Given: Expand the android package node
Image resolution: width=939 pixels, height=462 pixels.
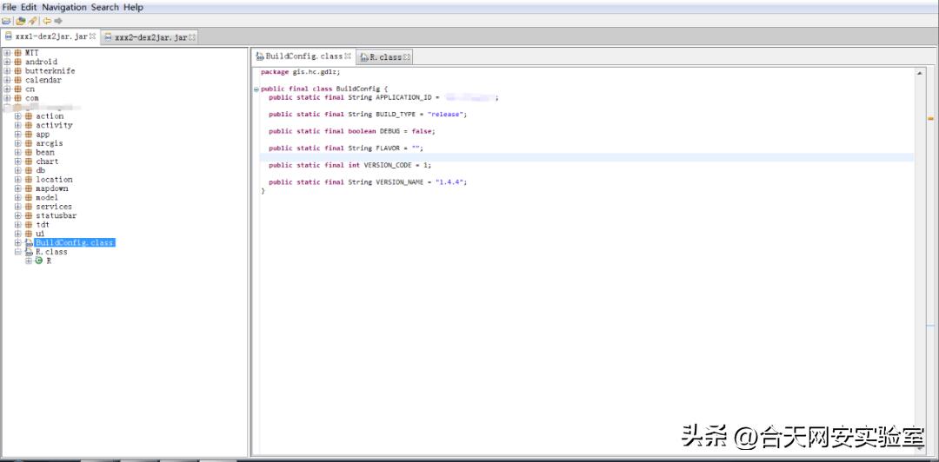Looking at the screenshot, I should 7,62.
